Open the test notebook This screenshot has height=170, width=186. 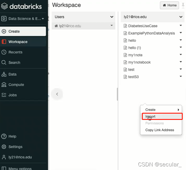[x=131, y=69]
